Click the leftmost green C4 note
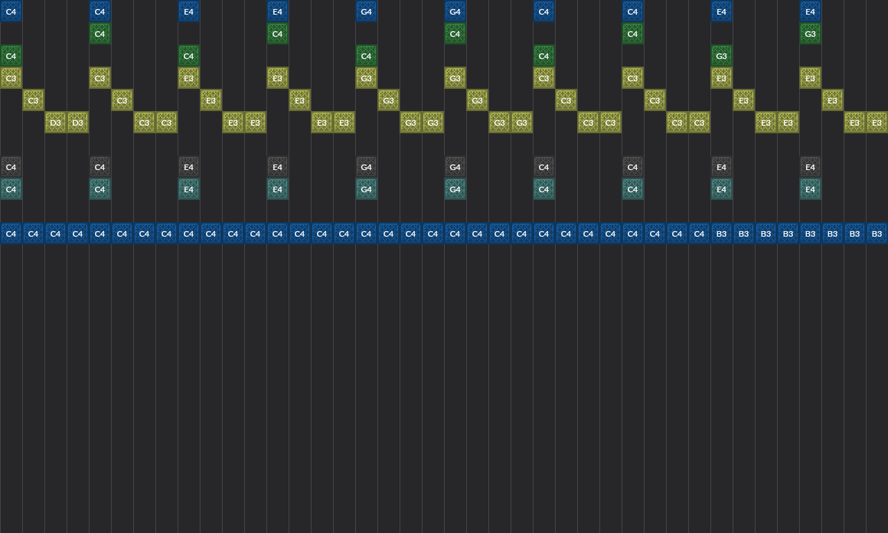Viewport: 888px width, 533px height. click(x=11, y=56)
